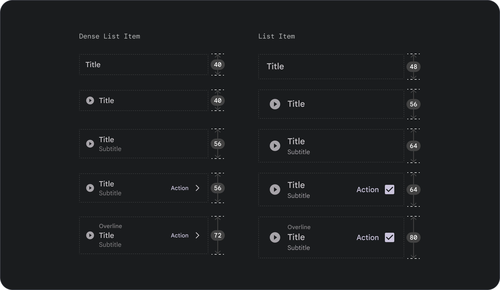Viewport: 500px width, 290px height.
Task: Click the play icon on title with subtitle row
Action: (x=89, y=144)
